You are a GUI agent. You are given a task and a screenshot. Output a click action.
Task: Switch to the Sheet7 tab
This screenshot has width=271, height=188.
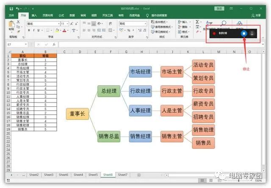point(122,175)
